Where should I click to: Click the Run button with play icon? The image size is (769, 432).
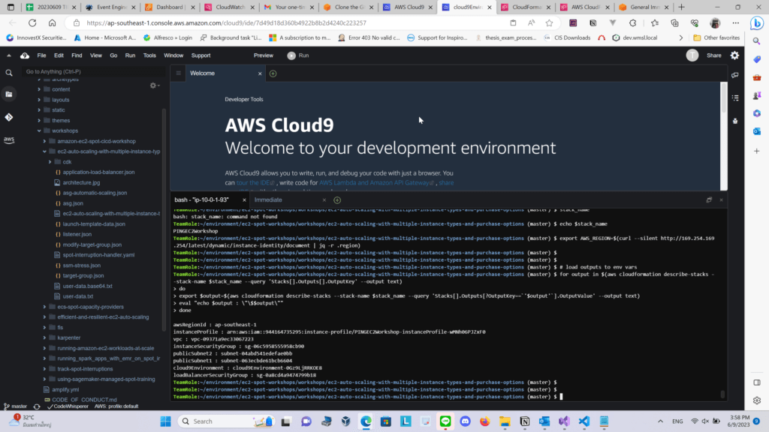298,55
